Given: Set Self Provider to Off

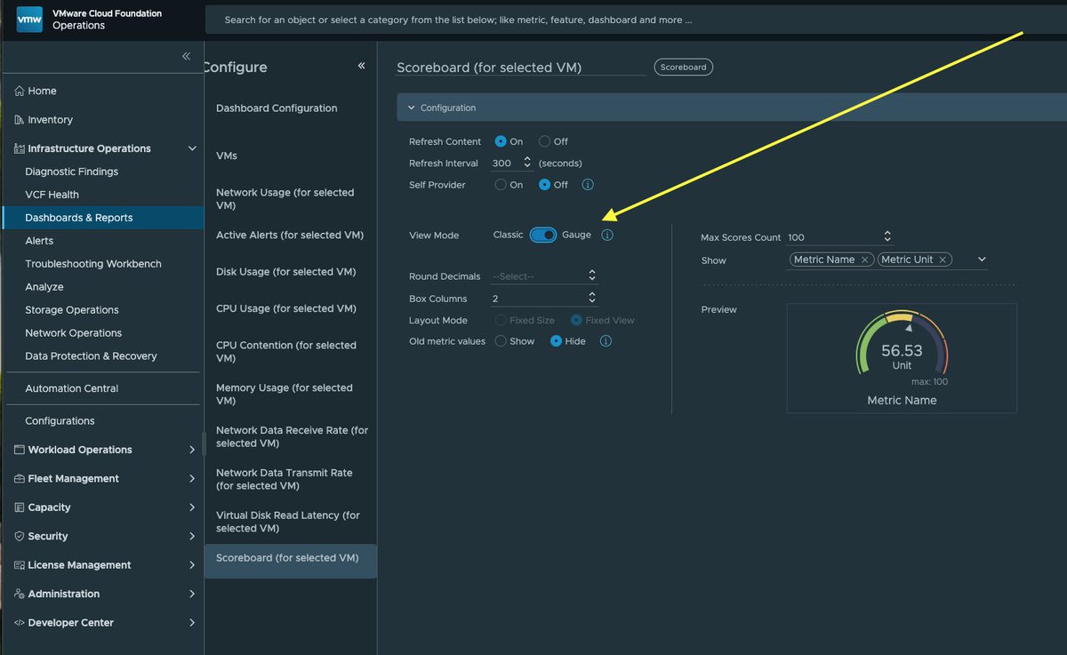Looking at the screenshot, I should click(x=545, y=185).
